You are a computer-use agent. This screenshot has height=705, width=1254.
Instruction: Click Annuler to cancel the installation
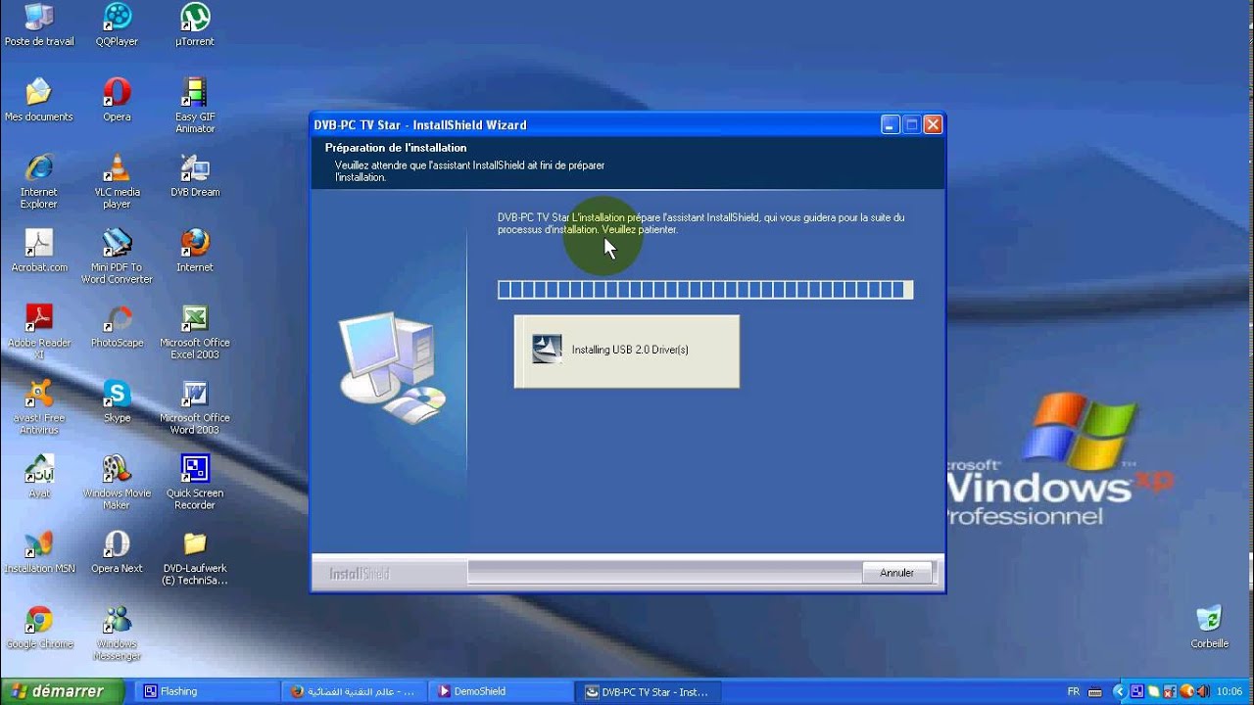coord(896,573)
